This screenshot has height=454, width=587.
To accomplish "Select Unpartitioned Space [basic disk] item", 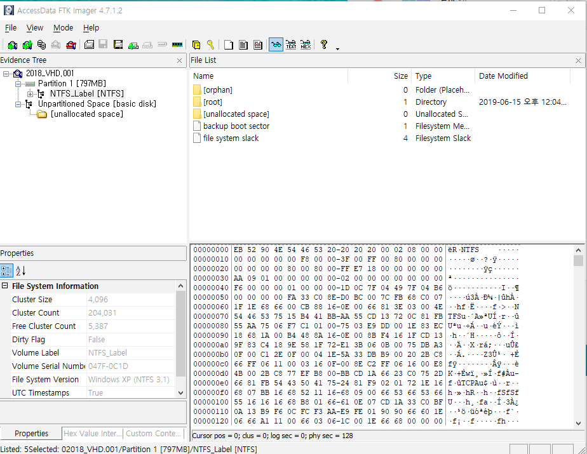I will tap(97, 103).
